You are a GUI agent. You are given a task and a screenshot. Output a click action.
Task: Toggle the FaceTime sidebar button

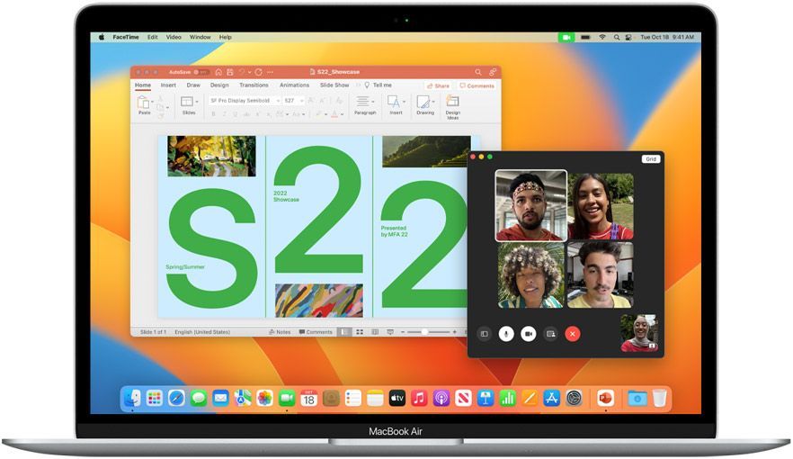484,334
